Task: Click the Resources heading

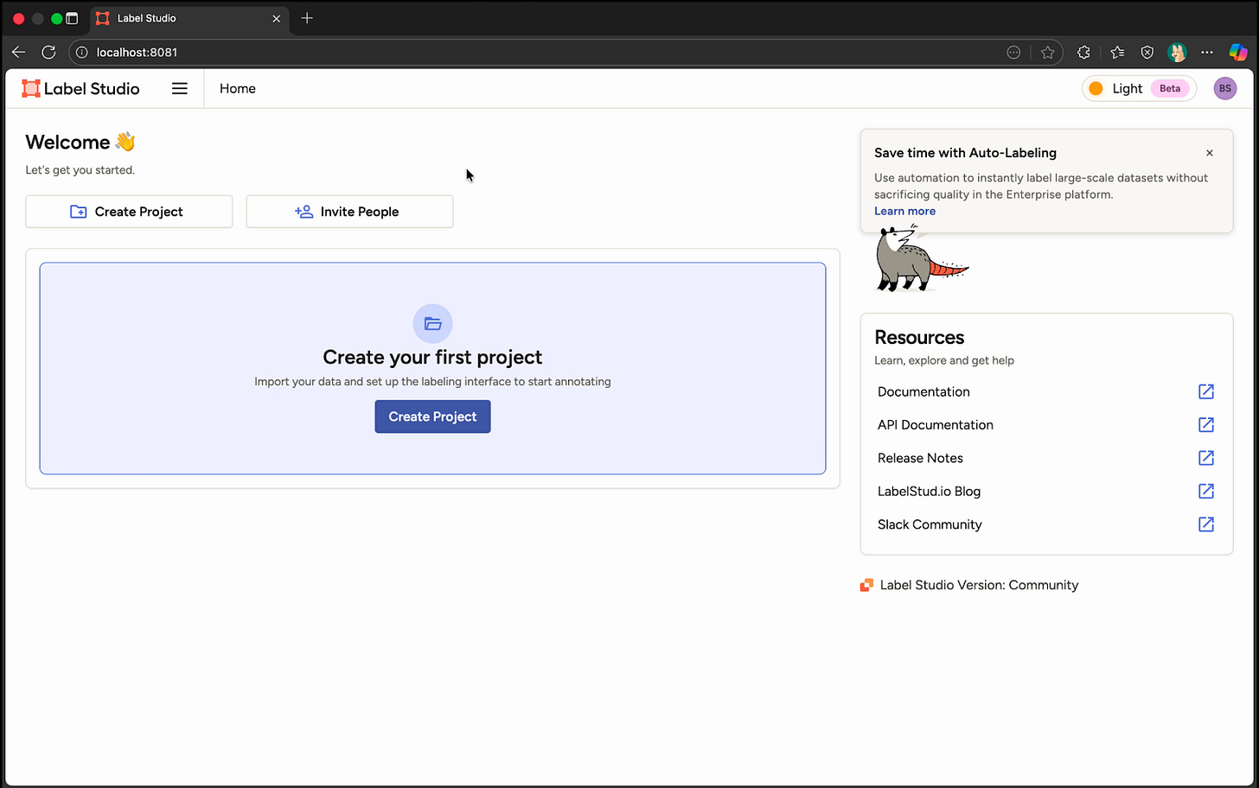Action: click(919, 337)
